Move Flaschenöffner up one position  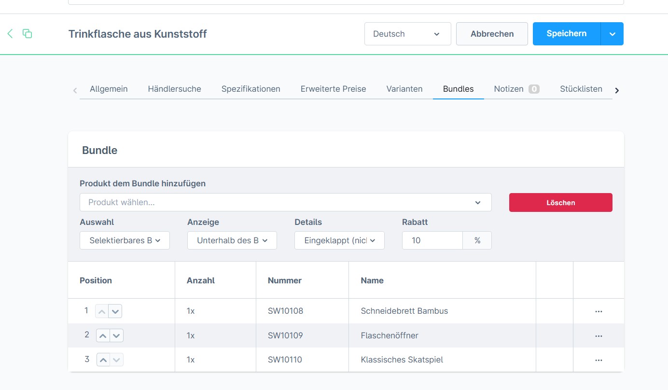(103, 335)
